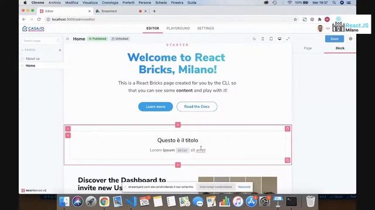Move the selected block up
The image size is (375, 210).
pos(68,129)
